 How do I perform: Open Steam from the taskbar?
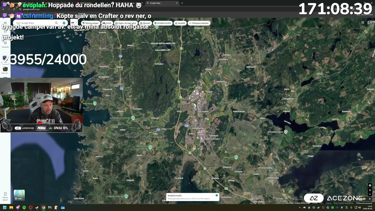coord(37,207)
